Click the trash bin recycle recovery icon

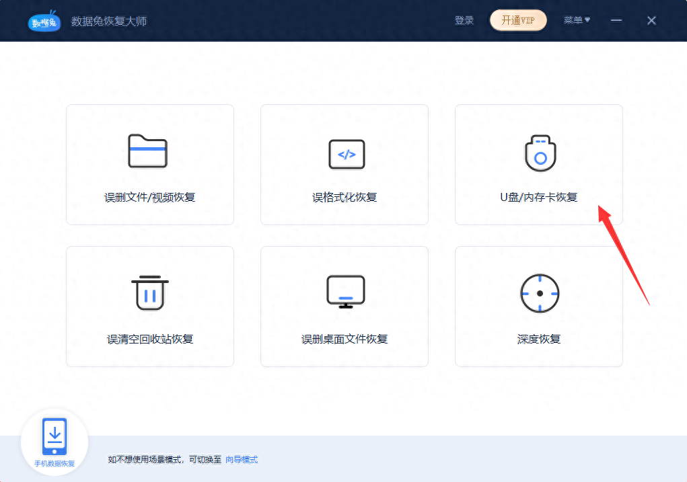tap(150, 293)
